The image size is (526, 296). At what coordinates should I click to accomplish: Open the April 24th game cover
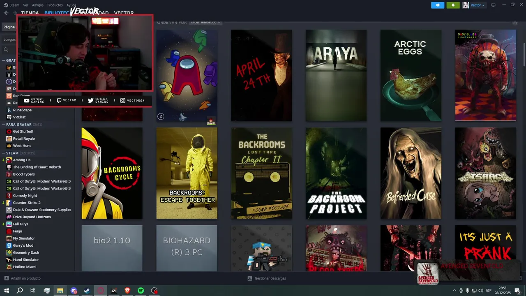click(261, 75)
